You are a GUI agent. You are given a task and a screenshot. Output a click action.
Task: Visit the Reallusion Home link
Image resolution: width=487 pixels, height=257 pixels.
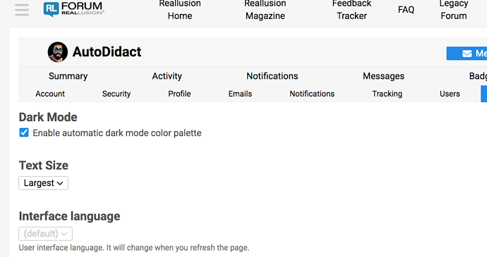[x=180, y=10]
